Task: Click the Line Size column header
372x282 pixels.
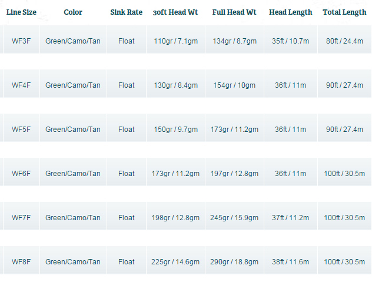Action: pos(21,12)
